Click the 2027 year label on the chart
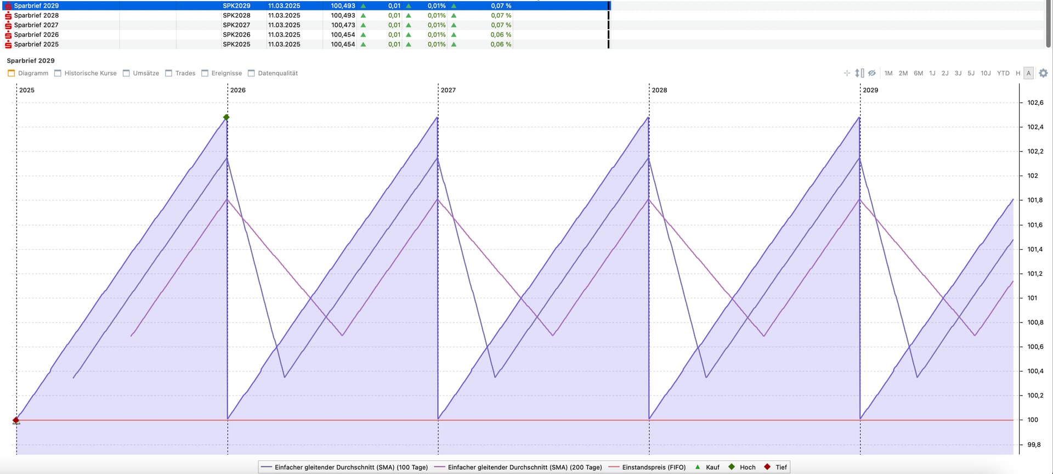1053x474 pixels. pos(448,90)
